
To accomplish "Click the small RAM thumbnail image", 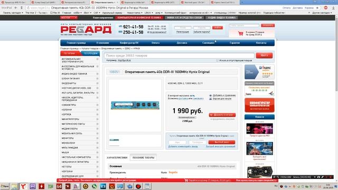I will (x=114, y=140).
